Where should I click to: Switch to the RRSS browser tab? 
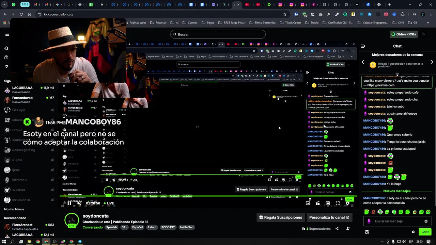25,4
